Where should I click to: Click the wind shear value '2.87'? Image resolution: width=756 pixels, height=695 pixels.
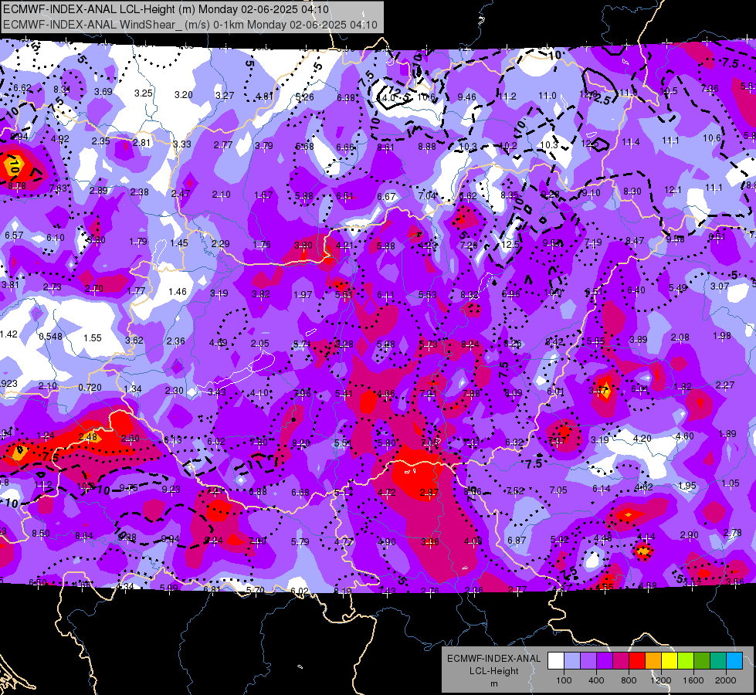point(429,493)
